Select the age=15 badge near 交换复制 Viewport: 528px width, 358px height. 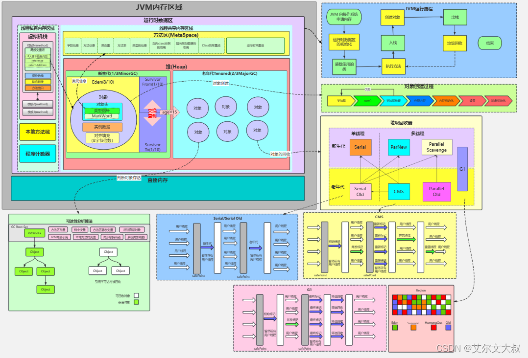tap(167, 112)
